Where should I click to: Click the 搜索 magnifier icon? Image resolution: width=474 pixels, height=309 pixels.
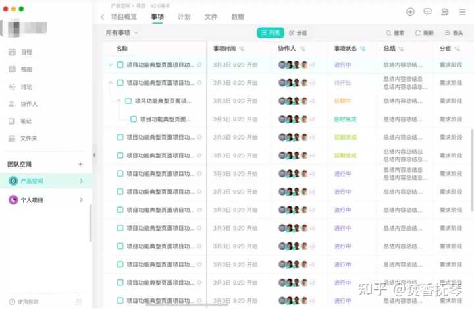point(388,33)
